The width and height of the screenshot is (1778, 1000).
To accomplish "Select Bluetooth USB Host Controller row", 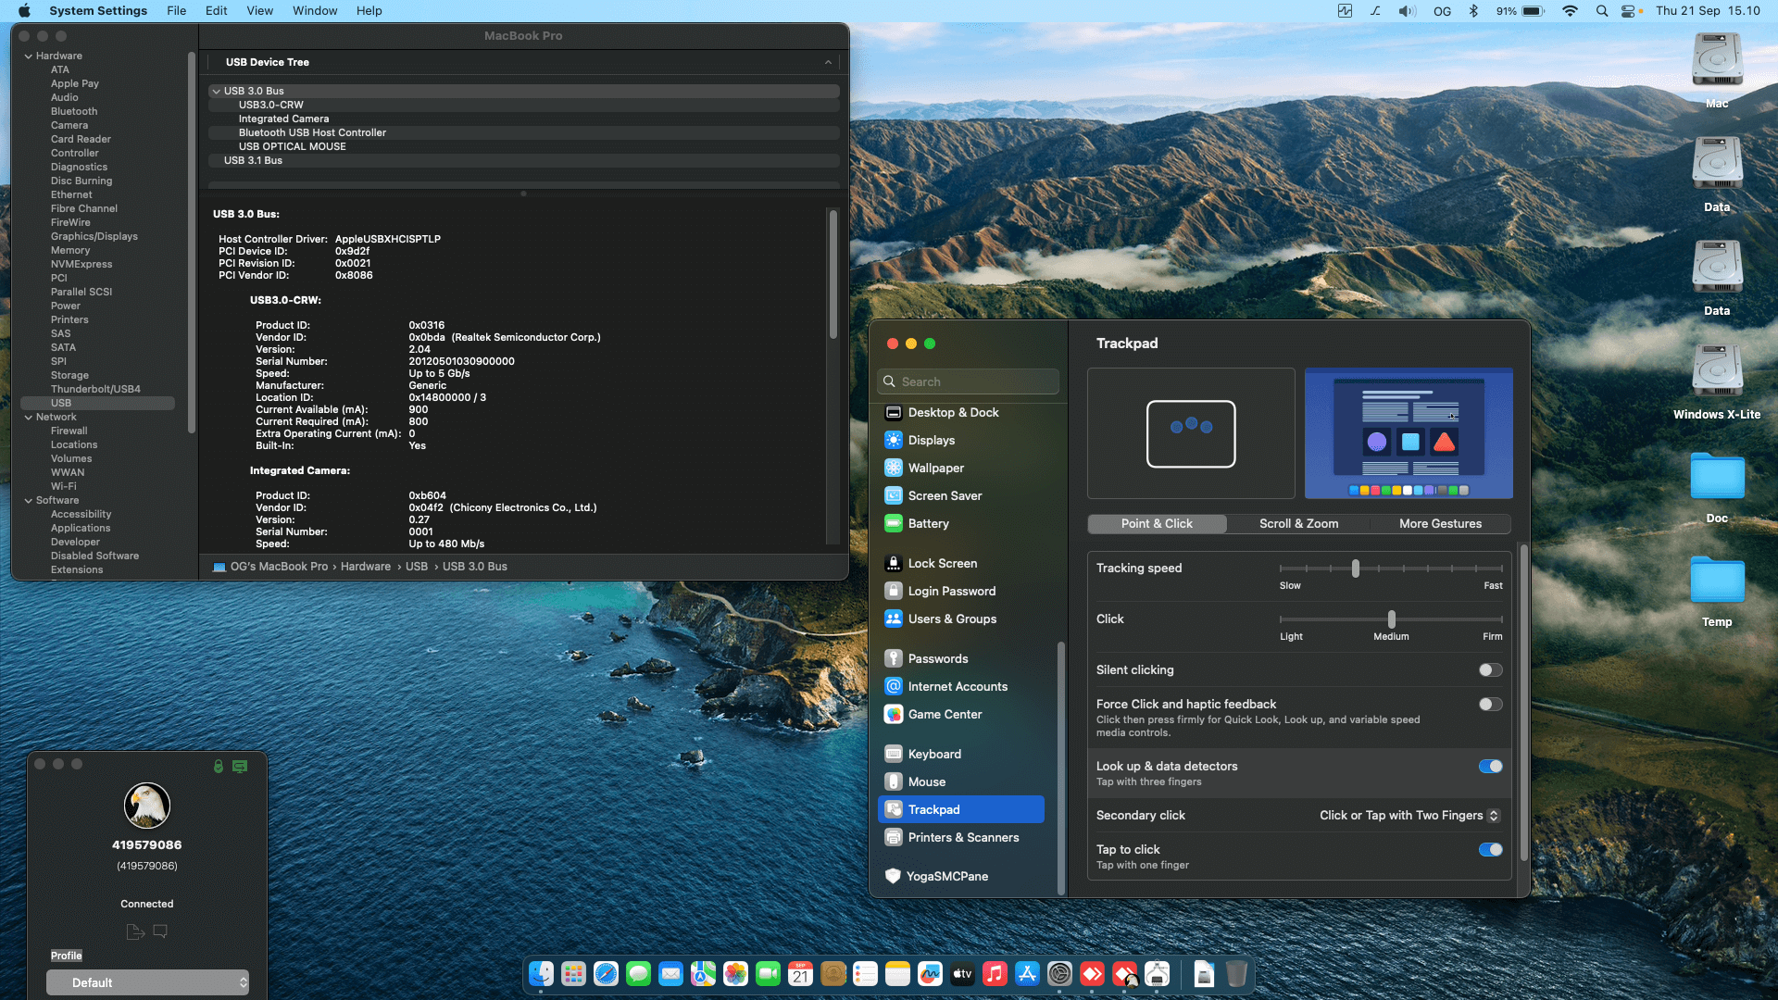I will click(524, 133).
